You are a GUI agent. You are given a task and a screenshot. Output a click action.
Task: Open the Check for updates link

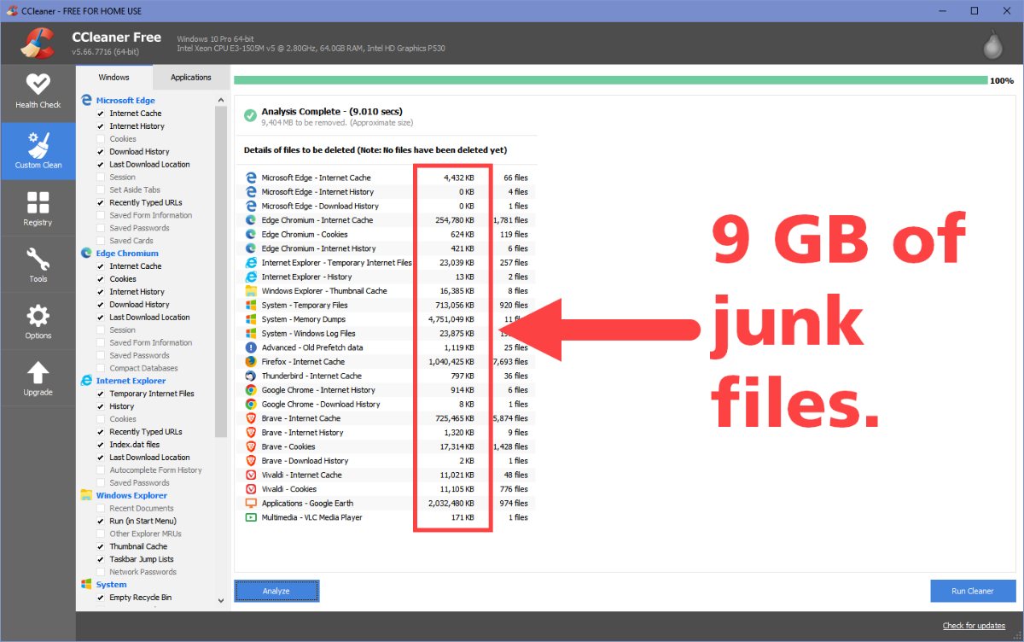pyautogui.click(x=974, y=626)
